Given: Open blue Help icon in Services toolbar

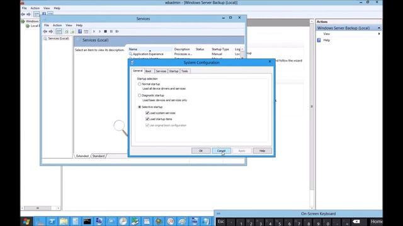Looking at the screenshot, I should [80, 31].
